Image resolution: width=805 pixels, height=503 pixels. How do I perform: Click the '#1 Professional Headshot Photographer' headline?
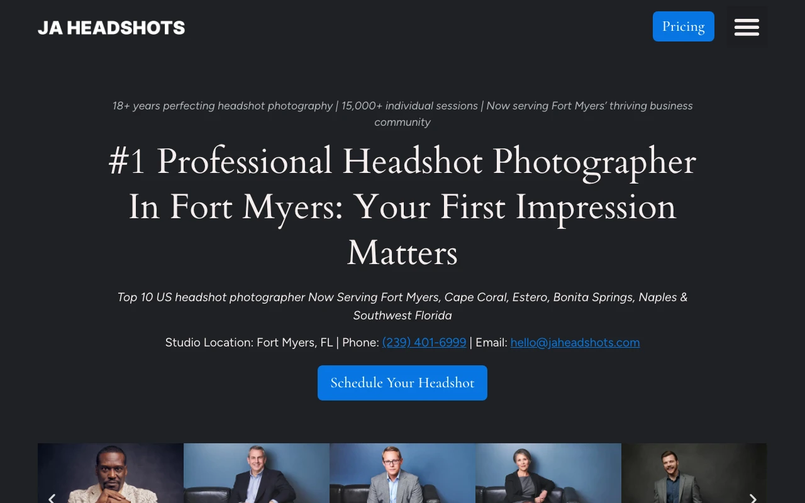coord(402,162)
